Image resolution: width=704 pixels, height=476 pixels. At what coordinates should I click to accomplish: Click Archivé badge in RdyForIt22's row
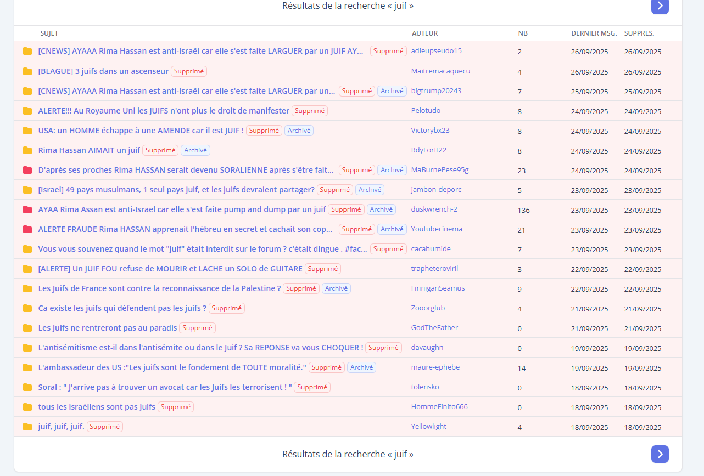[x=195, y=150]
